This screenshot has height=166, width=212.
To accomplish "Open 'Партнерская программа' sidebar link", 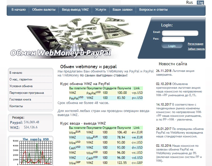I will pyautogui.click(x=27, y=93).
